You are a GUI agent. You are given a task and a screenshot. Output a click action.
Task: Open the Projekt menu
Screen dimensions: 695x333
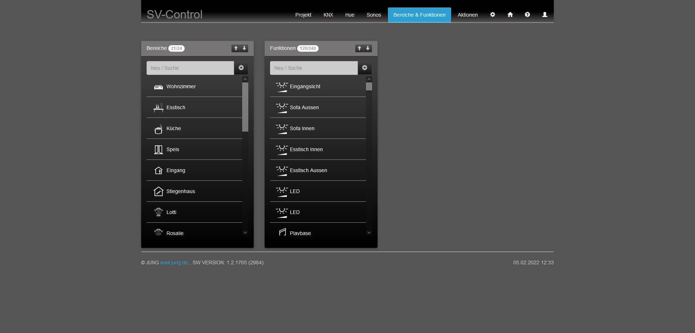[303, 15]
